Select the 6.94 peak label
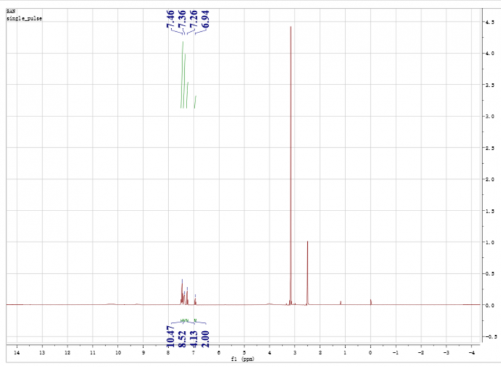 pyautogui.click(x=205, y=19)
